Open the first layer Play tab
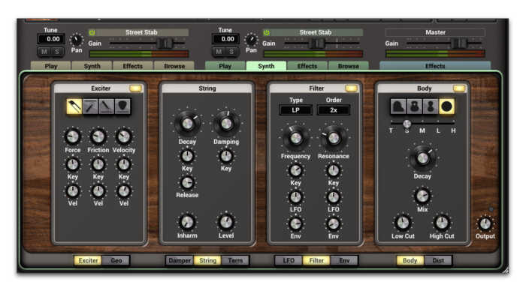This screenshot has width=526, height=291. 51,66
